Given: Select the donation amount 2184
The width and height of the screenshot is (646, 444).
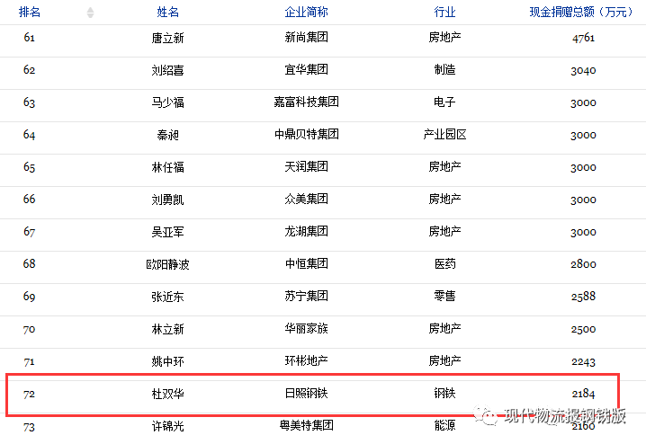Looking at the screenshot, I should pos(583,394).
